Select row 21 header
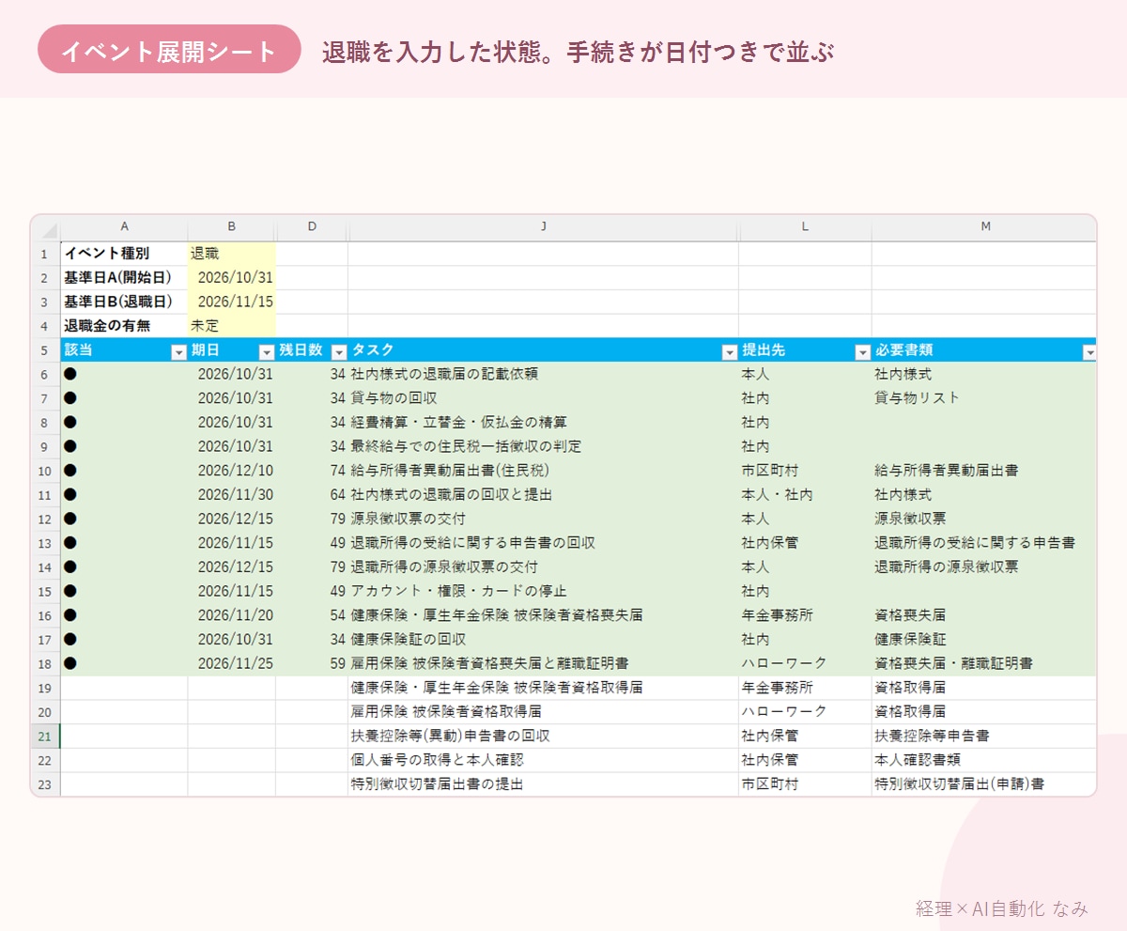Image resolution: width=1127 pixels, height=931 pixels. [x=47, y=736]
